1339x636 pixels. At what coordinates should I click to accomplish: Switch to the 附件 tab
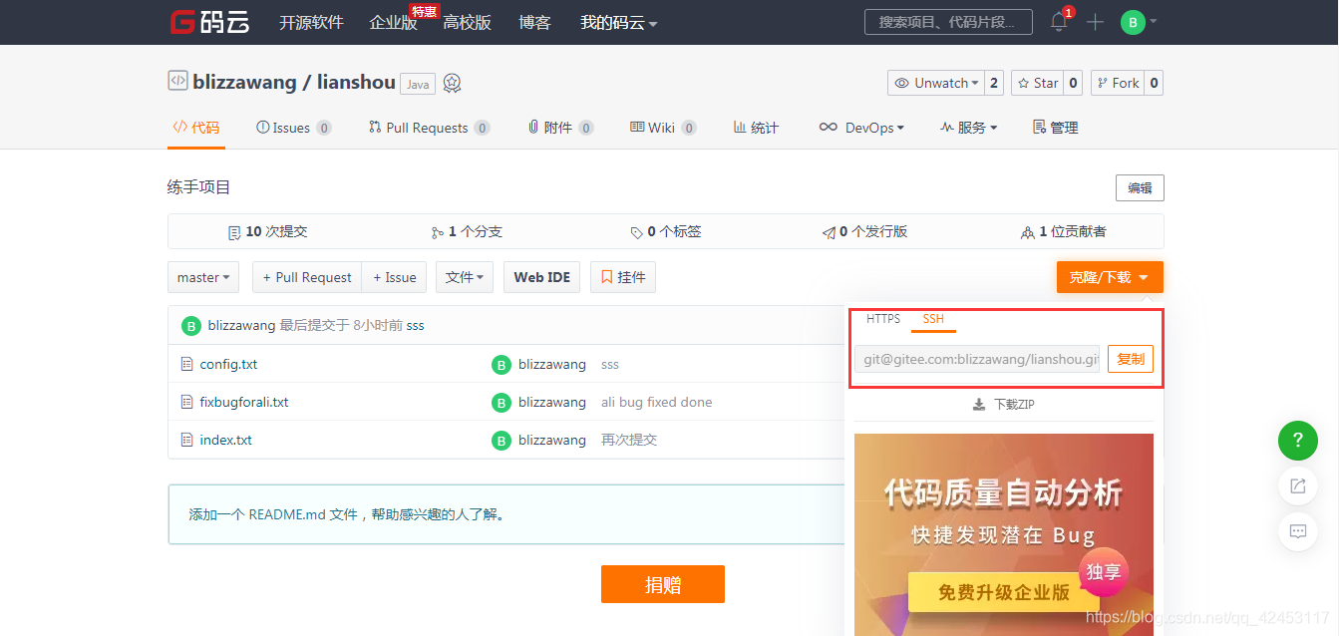click(561, 128)
